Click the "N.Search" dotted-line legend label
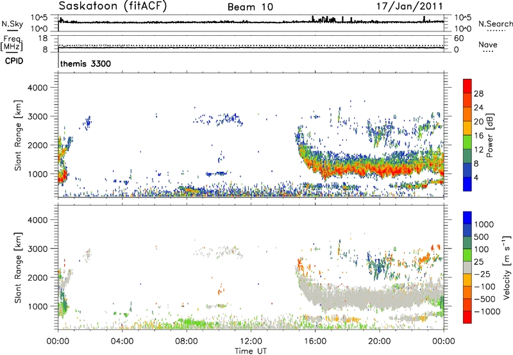Image resolution: width=513 pixels, height=355 pixels. click(495, 24)
